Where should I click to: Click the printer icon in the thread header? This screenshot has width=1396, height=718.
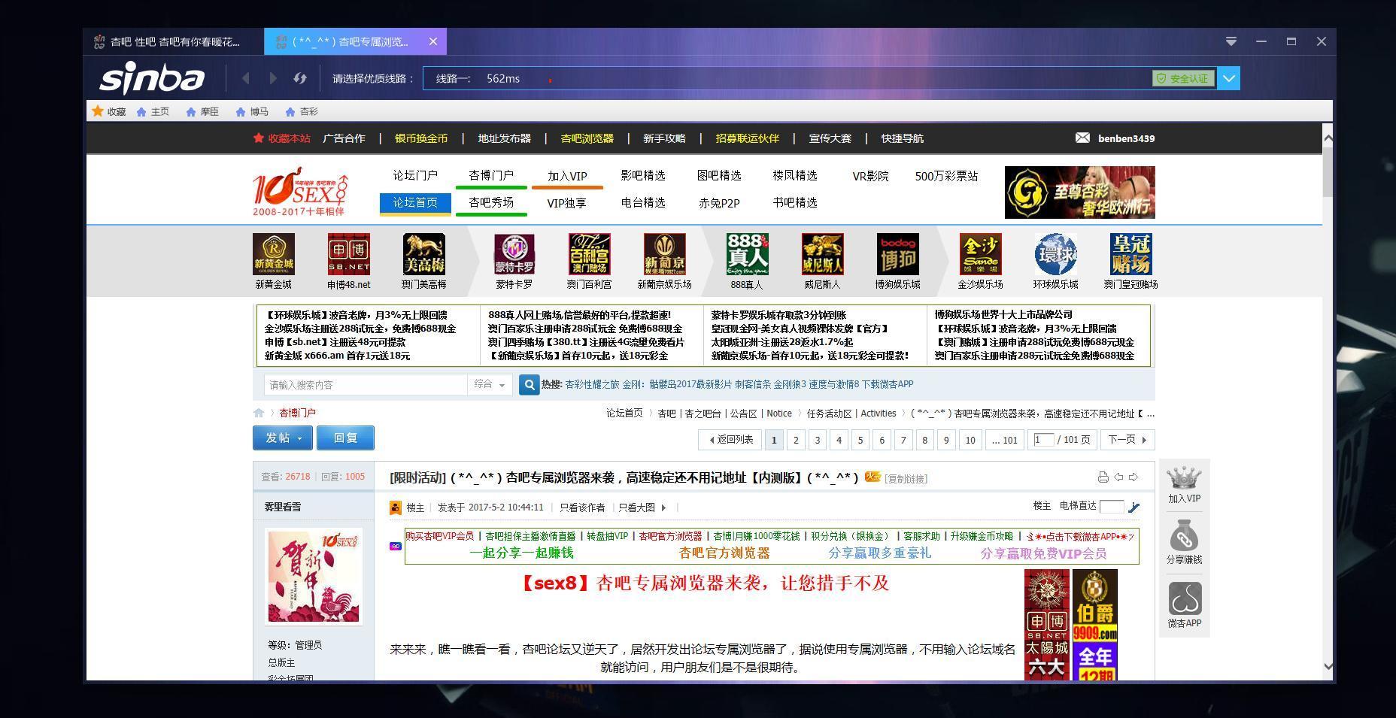coord(1103,477)
